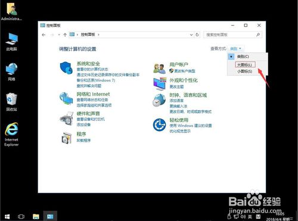Open 用户帐户 heading link

(x=179, y=64)
